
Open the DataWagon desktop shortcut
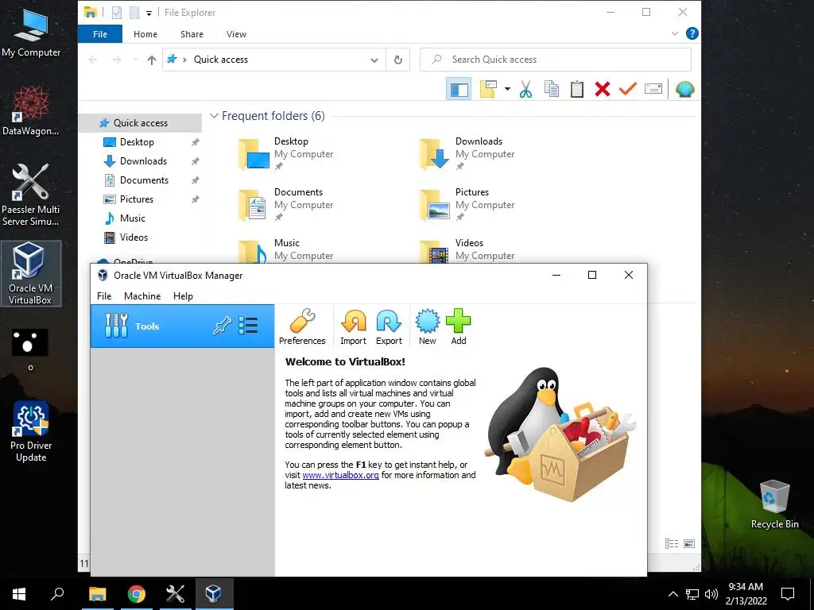tap(31, 110)
